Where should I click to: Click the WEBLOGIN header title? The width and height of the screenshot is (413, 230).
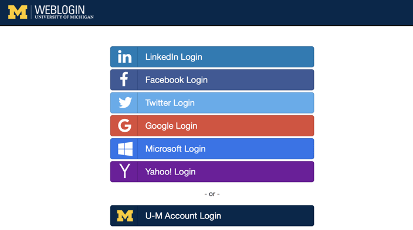60,10
